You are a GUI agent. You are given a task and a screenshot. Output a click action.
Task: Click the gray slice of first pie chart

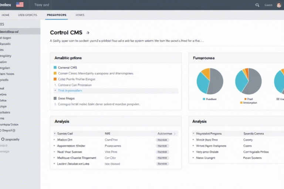click(x=216, y=81)
